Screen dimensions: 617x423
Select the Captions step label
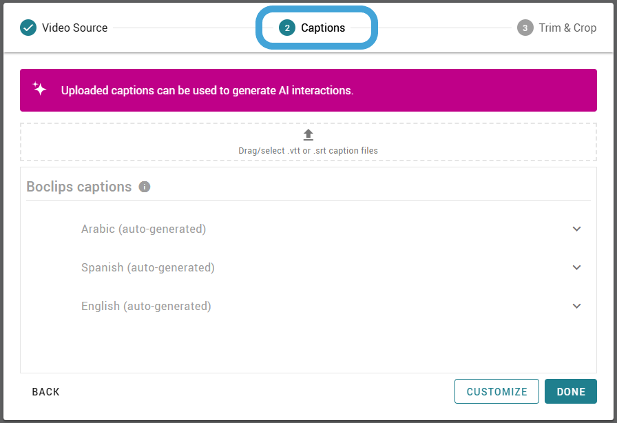[x=323, y=28]
